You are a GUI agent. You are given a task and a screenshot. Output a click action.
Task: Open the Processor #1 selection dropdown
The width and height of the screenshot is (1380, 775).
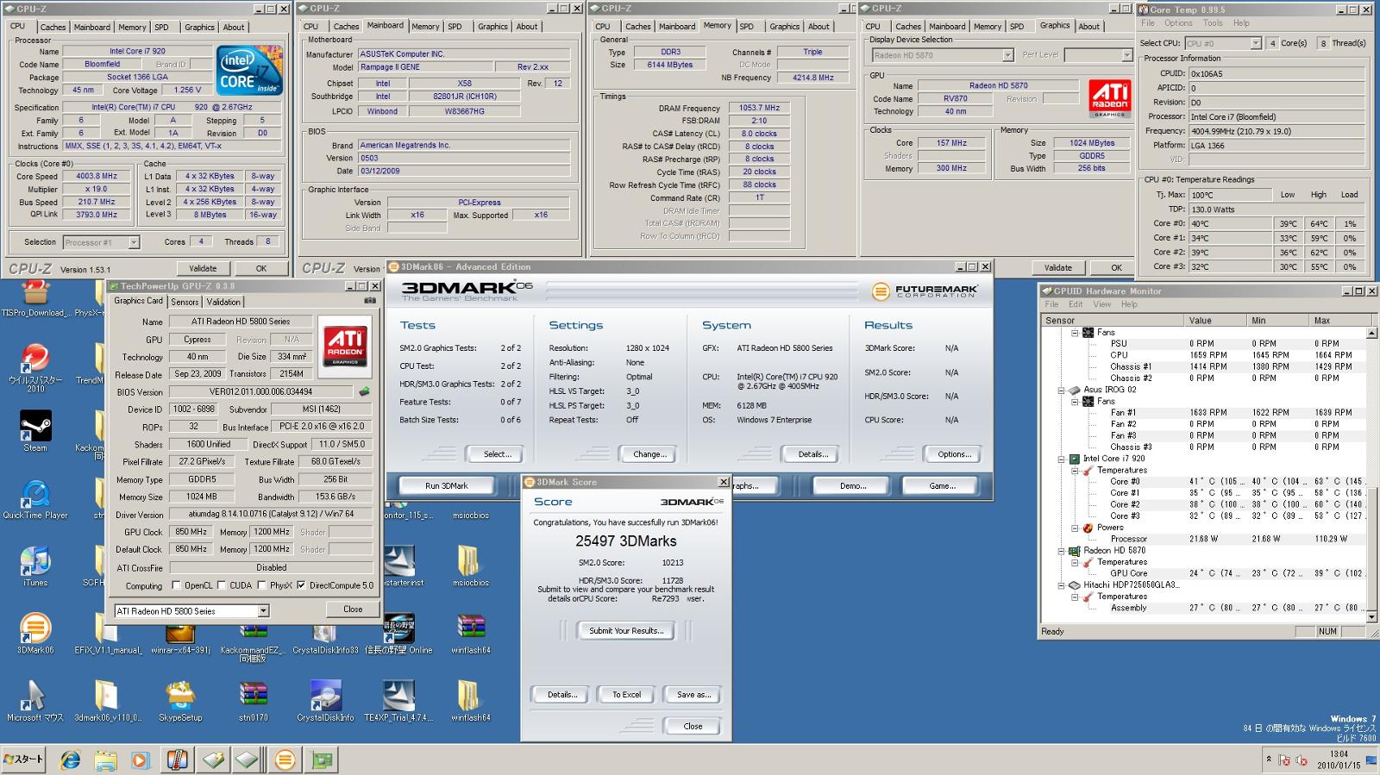point(134,242)
